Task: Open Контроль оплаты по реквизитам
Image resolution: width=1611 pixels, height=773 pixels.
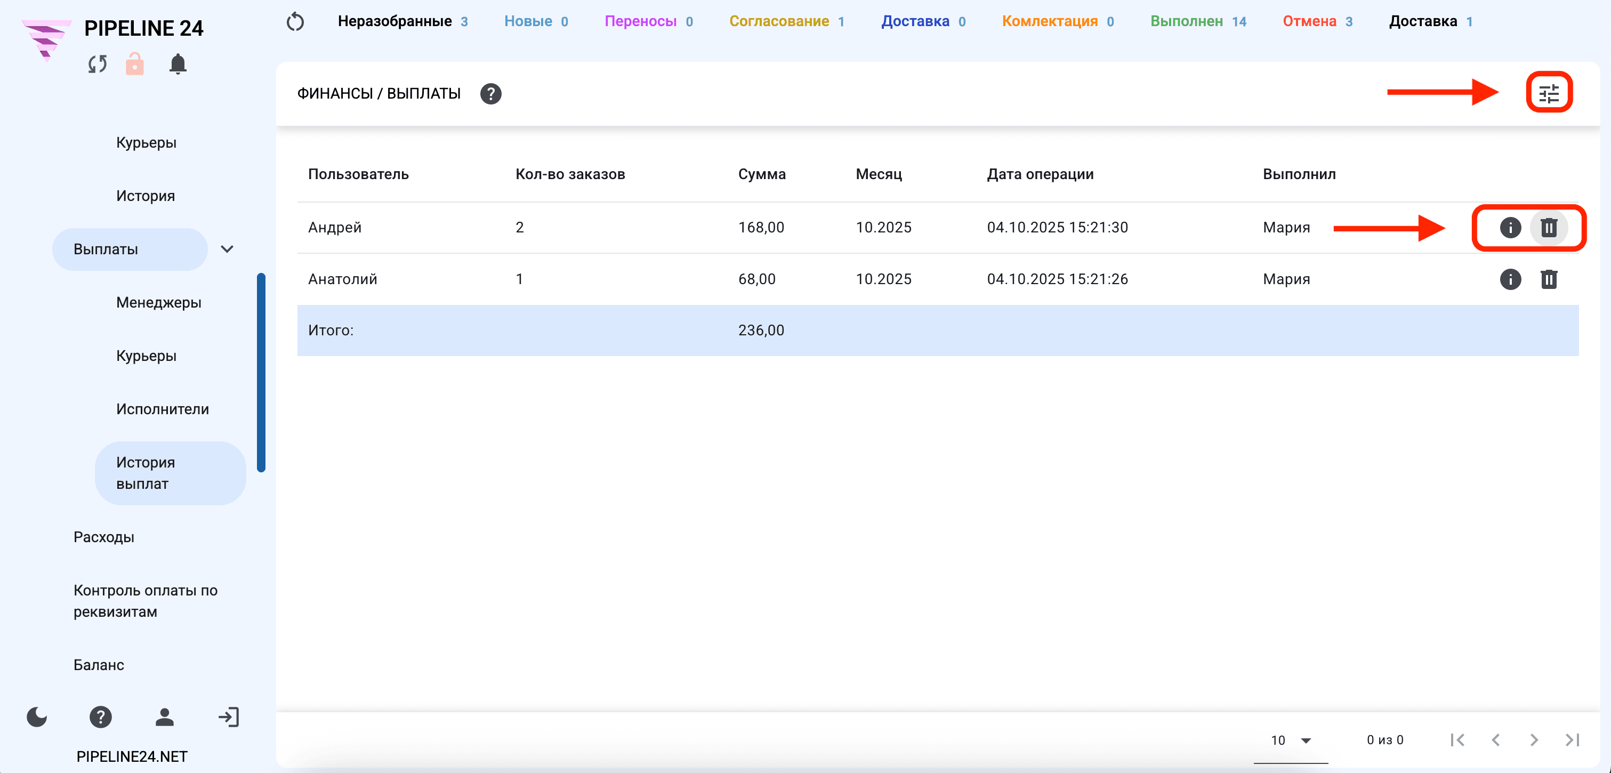Action: [146, 601]
